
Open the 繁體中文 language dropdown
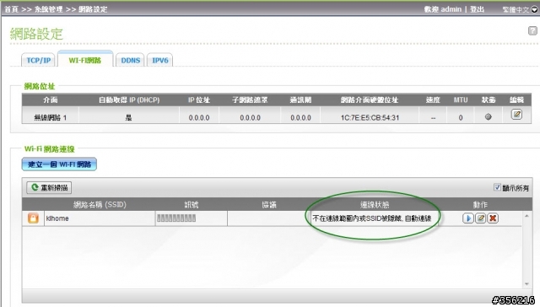[520, 9]
